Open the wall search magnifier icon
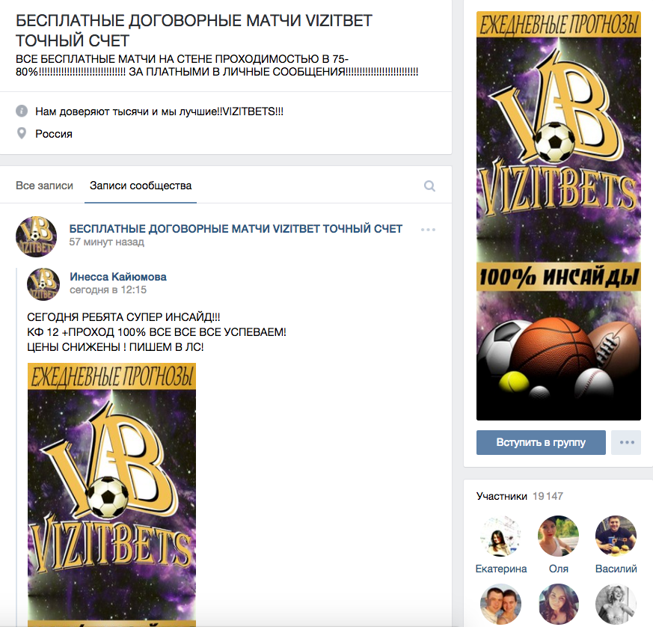Viewport: 653px width, 627px height. click(x=429, y=186)
